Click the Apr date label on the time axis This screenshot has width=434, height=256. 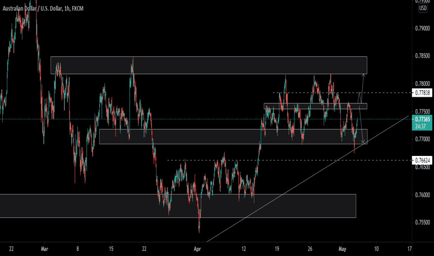coord(197,249)
